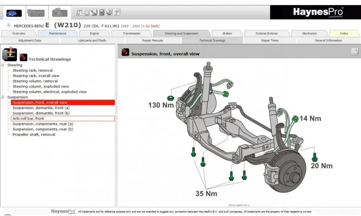Click the red icon beside Technical Drawings heading

(x=23, y=57)
